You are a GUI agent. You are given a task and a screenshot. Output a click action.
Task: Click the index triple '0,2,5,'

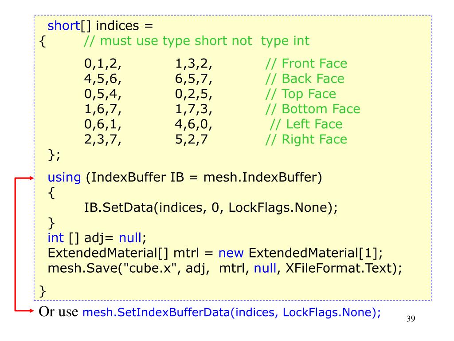tap(194, 94)
